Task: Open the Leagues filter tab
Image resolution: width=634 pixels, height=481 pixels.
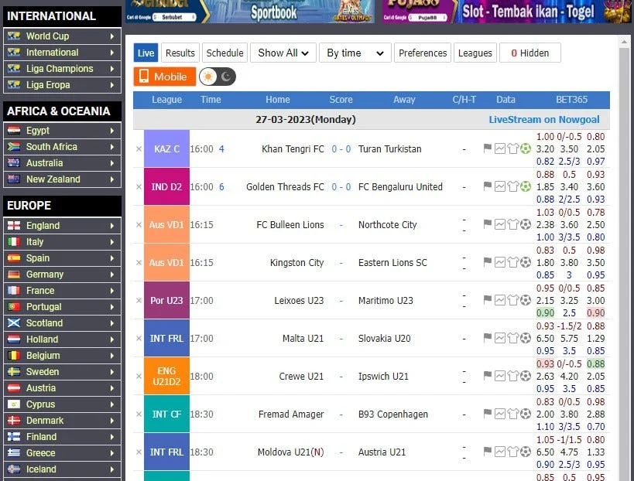Action: click(x=475, y=53)
